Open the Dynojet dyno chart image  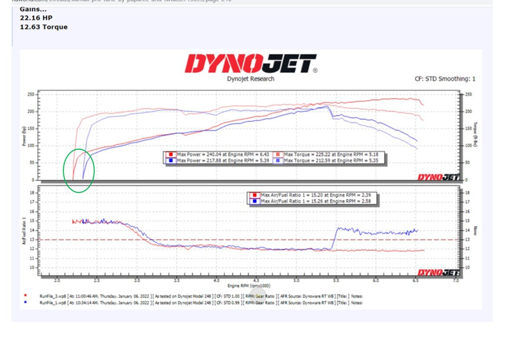point(251,179)
